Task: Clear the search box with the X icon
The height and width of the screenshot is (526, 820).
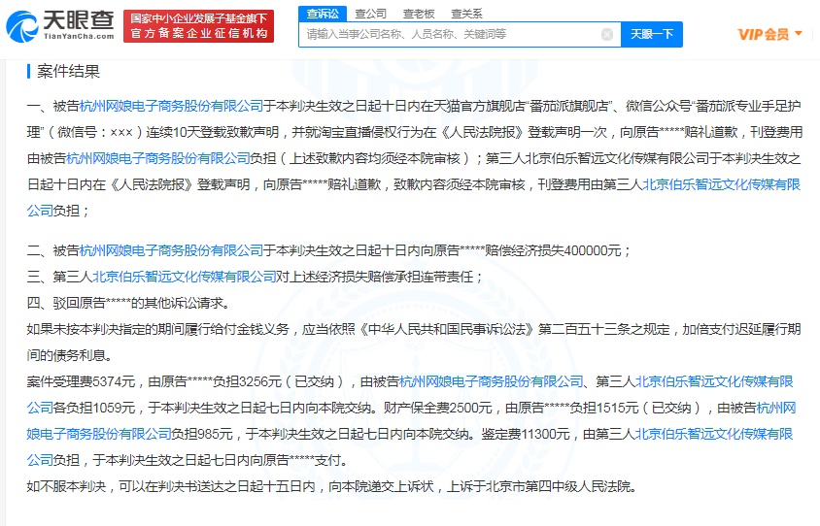Action: pos(607,35)
